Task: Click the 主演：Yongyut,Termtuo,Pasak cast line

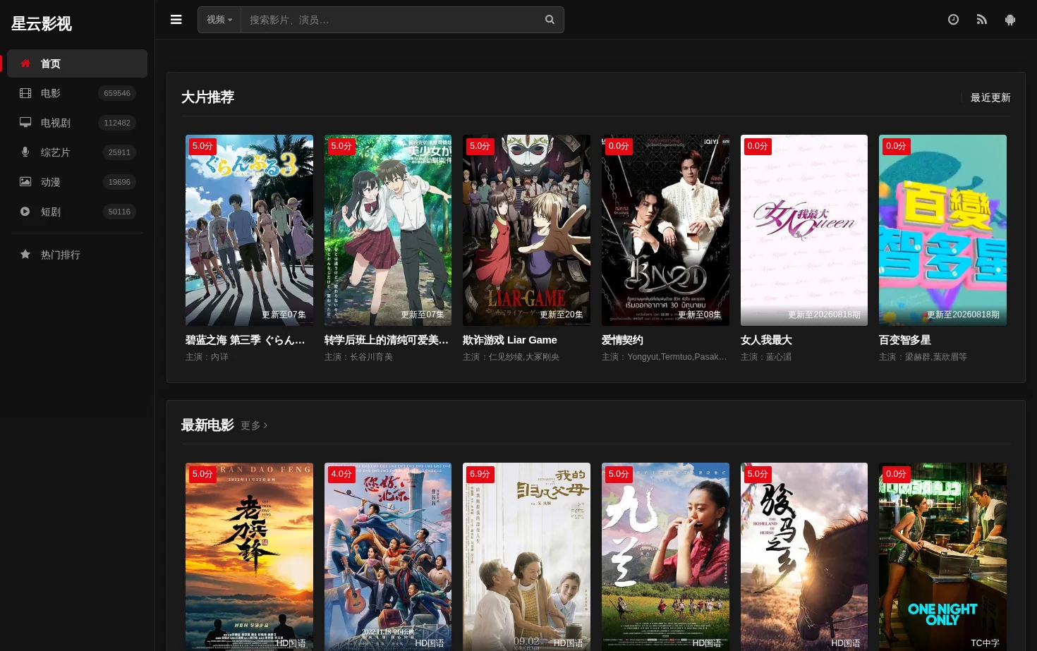Action: (x=665, y=357)
